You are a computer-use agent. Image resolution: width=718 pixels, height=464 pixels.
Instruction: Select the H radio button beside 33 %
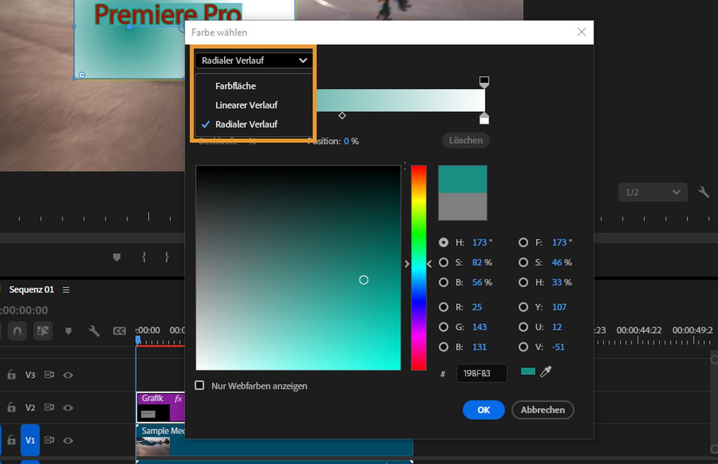[523, 282]
